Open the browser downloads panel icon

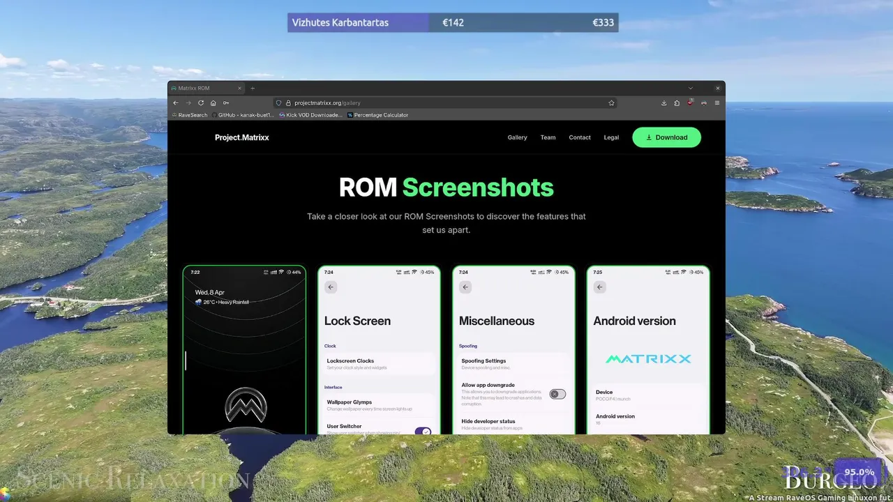click(x=664, y=102)
